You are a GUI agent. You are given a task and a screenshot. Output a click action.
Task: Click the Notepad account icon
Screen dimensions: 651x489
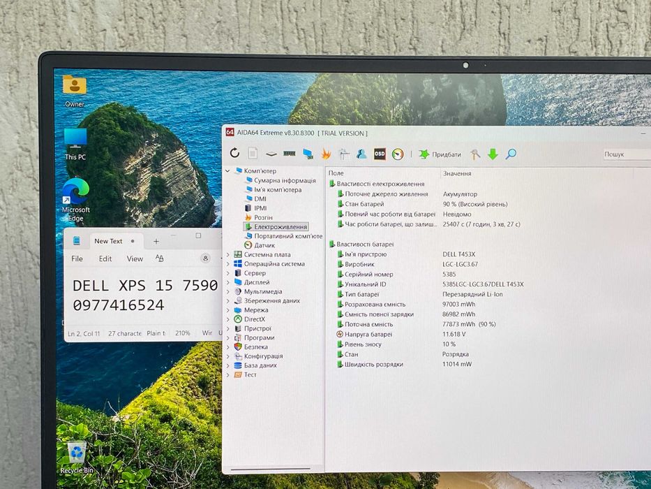[205, 258]
